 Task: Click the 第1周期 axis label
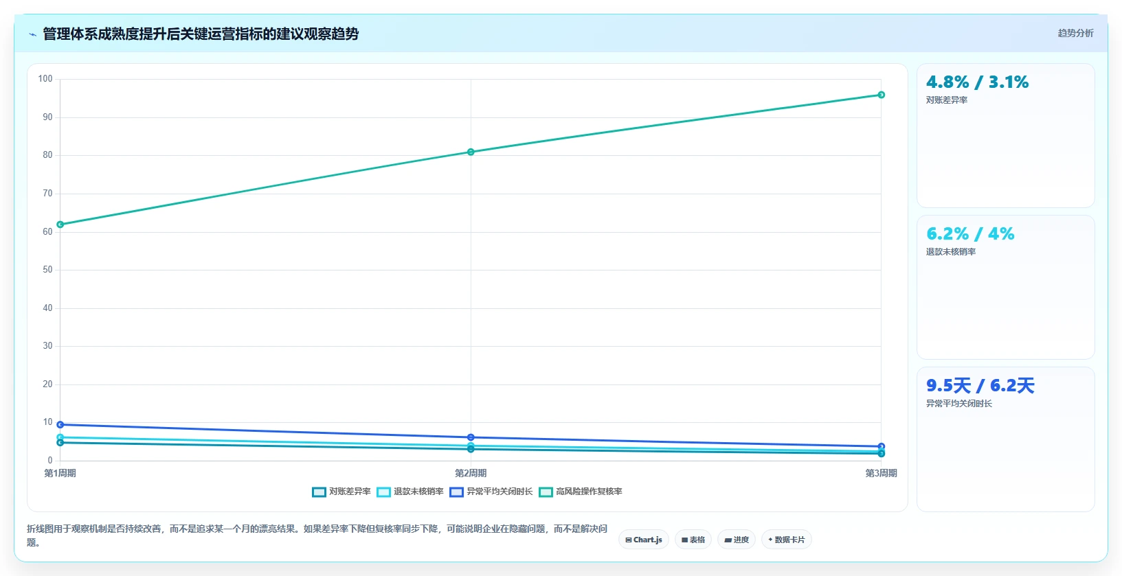point(60,473)
